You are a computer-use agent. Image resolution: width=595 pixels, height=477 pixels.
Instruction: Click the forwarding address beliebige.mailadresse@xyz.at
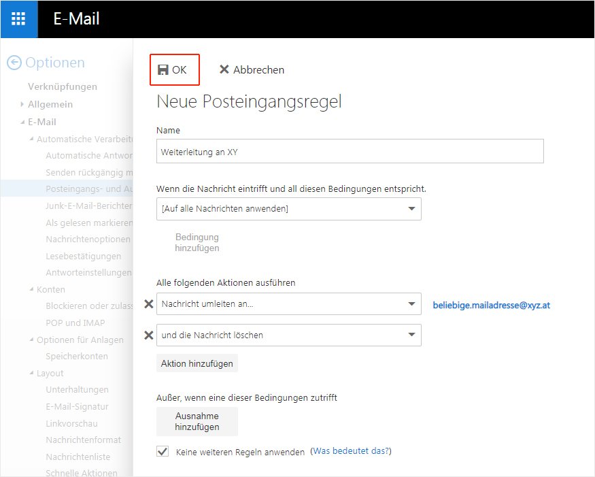[491, 306]
